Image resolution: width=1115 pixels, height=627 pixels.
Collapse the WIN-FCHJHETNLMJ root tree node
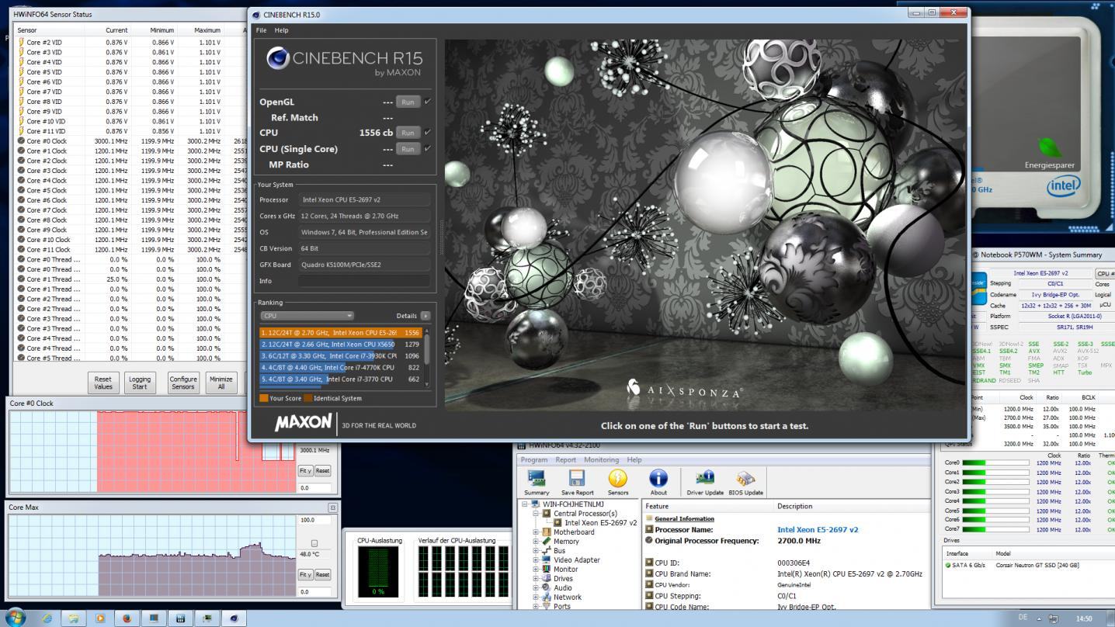point(526,504)
